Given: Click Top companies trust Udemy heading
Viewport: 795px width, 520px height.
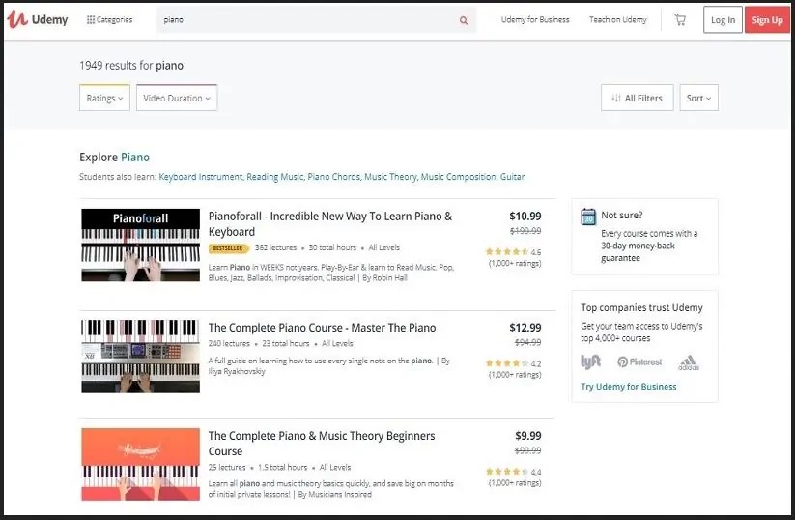Looking at the screenshot, I should 641,308.
